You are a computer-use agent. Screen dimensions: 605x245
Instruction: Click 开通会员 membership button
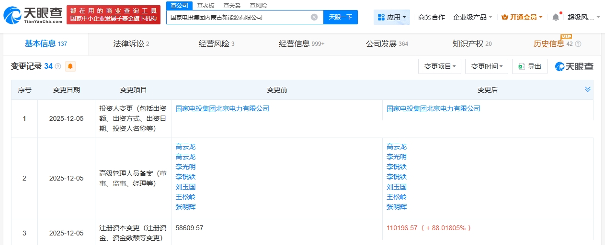click(x=522, y=17)
